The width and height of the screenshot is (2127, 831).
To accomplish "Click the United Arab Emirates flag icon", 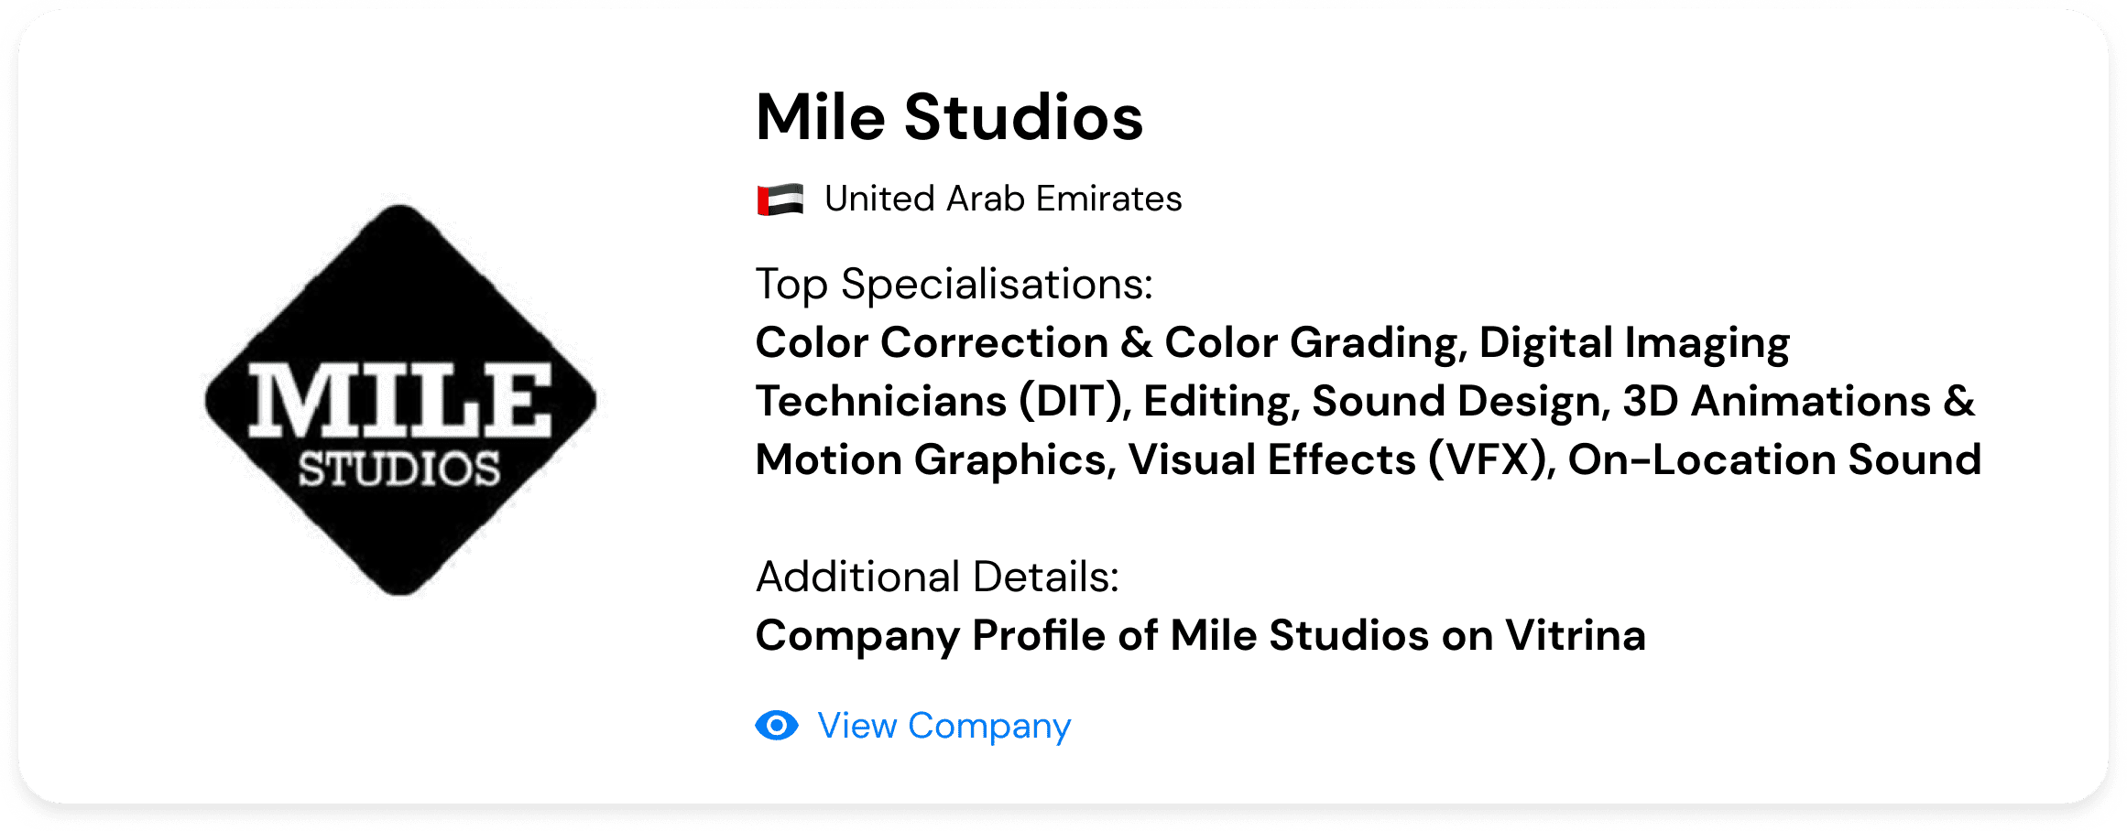I will 780,200.
